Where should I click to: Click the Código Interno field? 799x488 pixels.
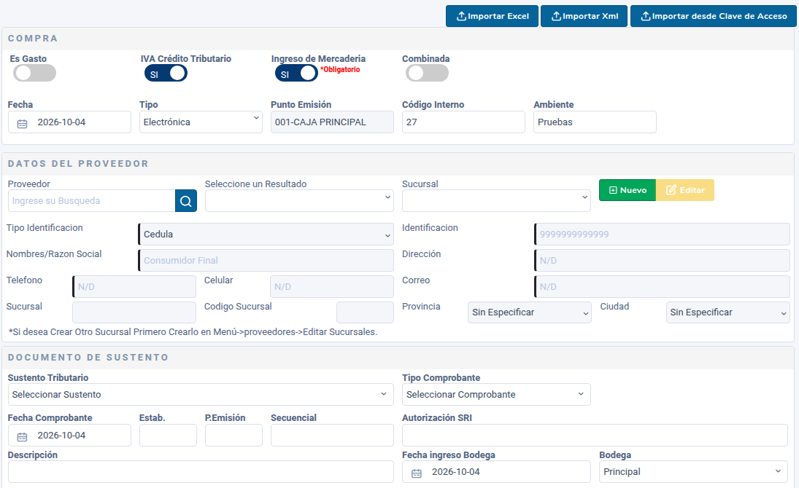point(463,122)
